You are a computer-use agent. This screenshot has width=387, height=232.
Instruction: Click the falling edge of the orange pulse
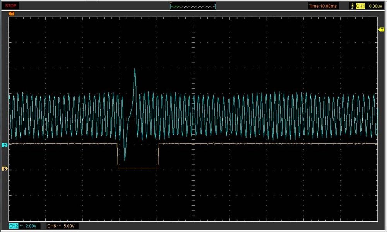118,156
